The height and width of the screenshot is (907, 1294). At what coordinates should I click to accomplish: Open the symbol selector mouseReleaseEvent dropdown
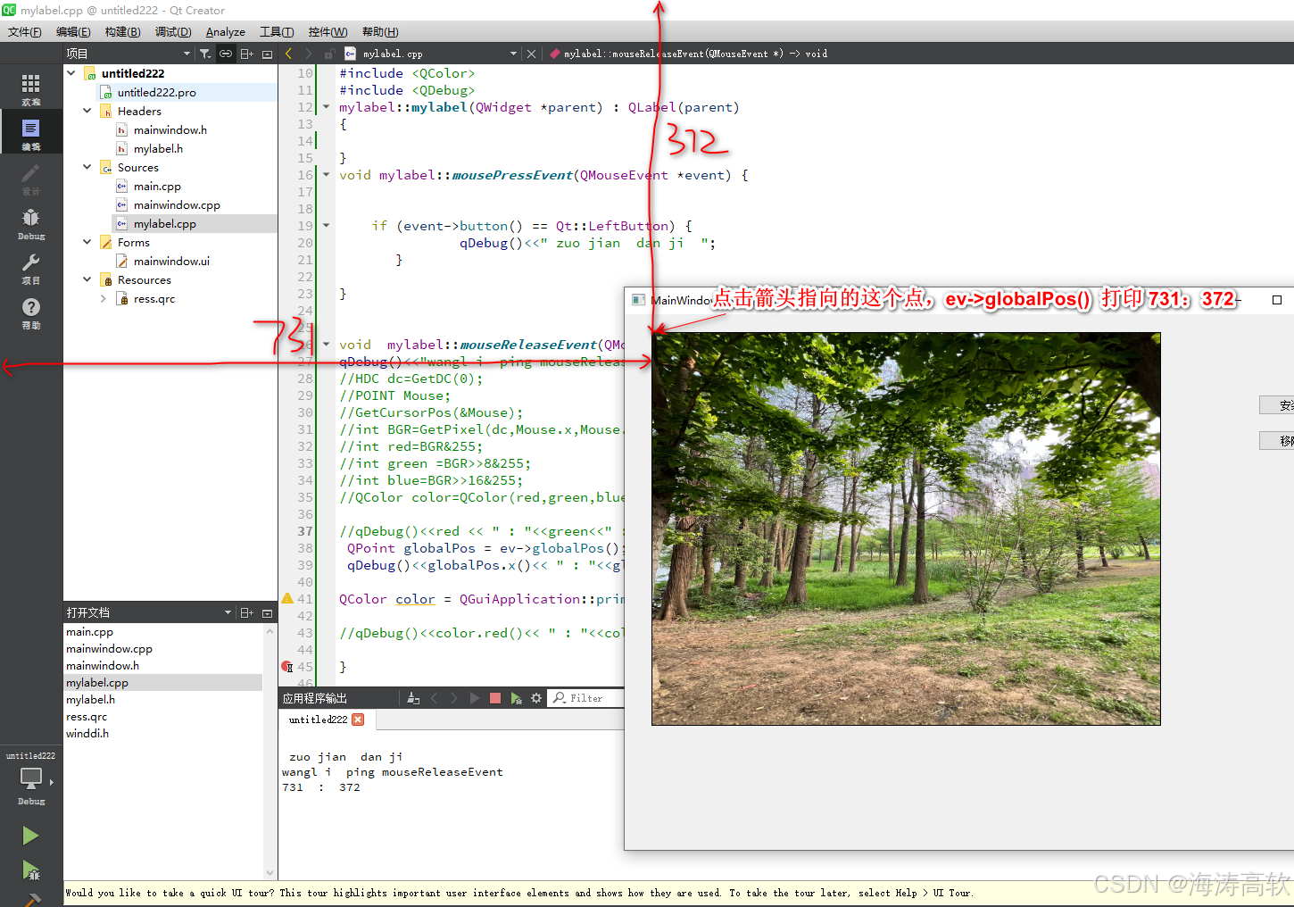688,54
